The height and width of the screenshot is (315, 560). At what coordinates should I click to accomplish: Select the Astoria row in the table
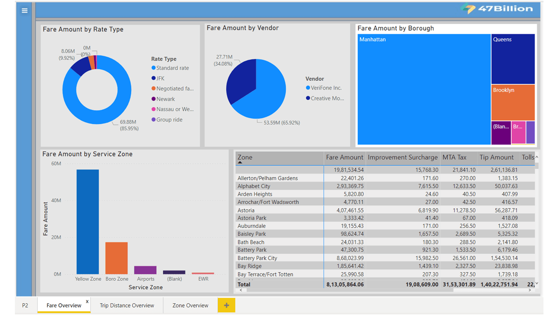[x=246, y=210]
